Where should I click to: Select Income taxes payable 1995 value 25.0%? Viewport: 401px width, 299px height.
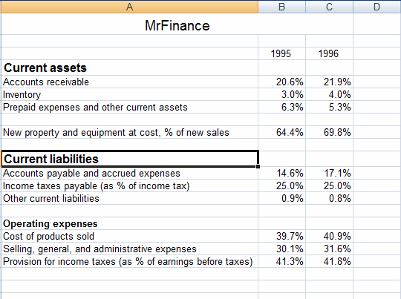282,185
